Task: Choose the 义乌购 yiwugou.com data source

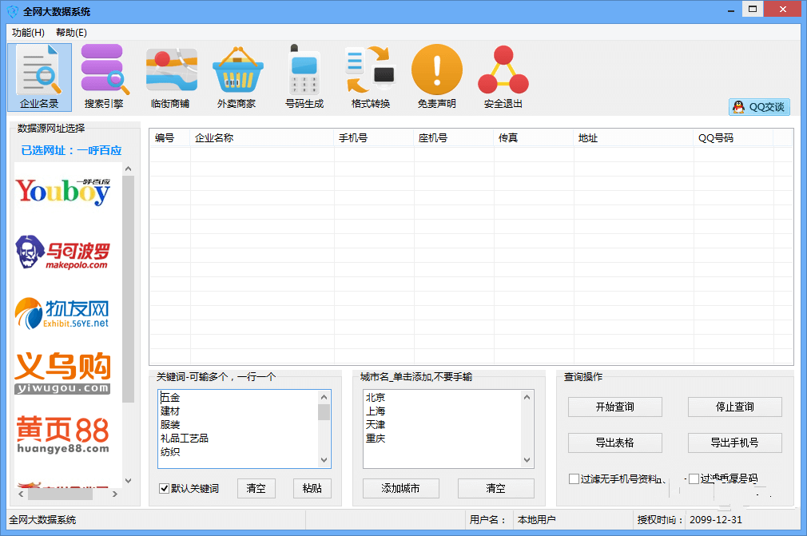Action: [x=63, y=373]
